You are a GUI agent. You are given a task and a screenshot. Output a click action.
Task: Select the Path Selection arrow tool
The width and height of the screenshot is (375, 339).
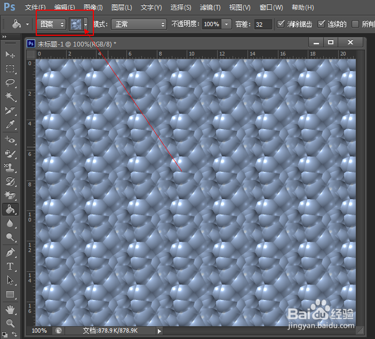tap(10, 280)
